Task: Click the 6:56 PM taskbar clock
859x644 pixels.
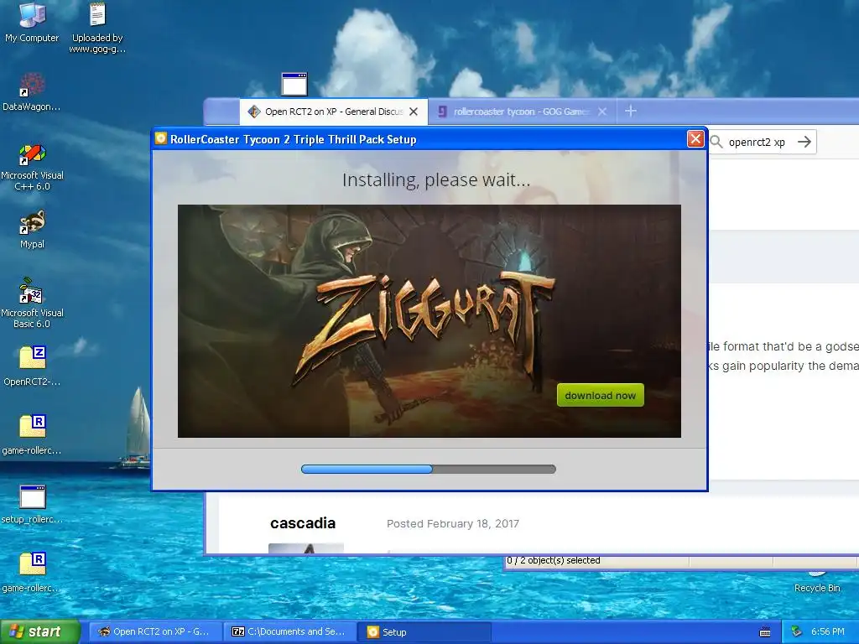Action: (x=828, y=632)
